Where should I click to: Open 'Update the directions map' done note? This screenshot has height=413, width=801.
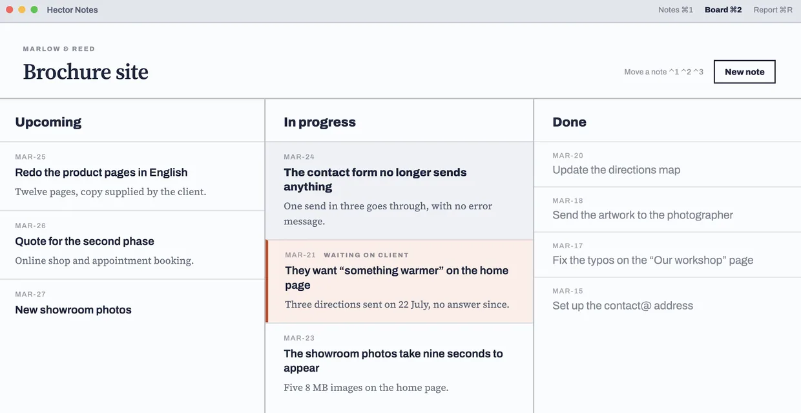pos(667,164)
